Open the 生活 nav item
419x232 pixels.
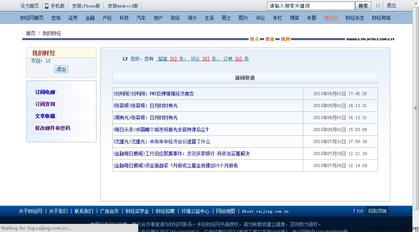click(209, 18)
